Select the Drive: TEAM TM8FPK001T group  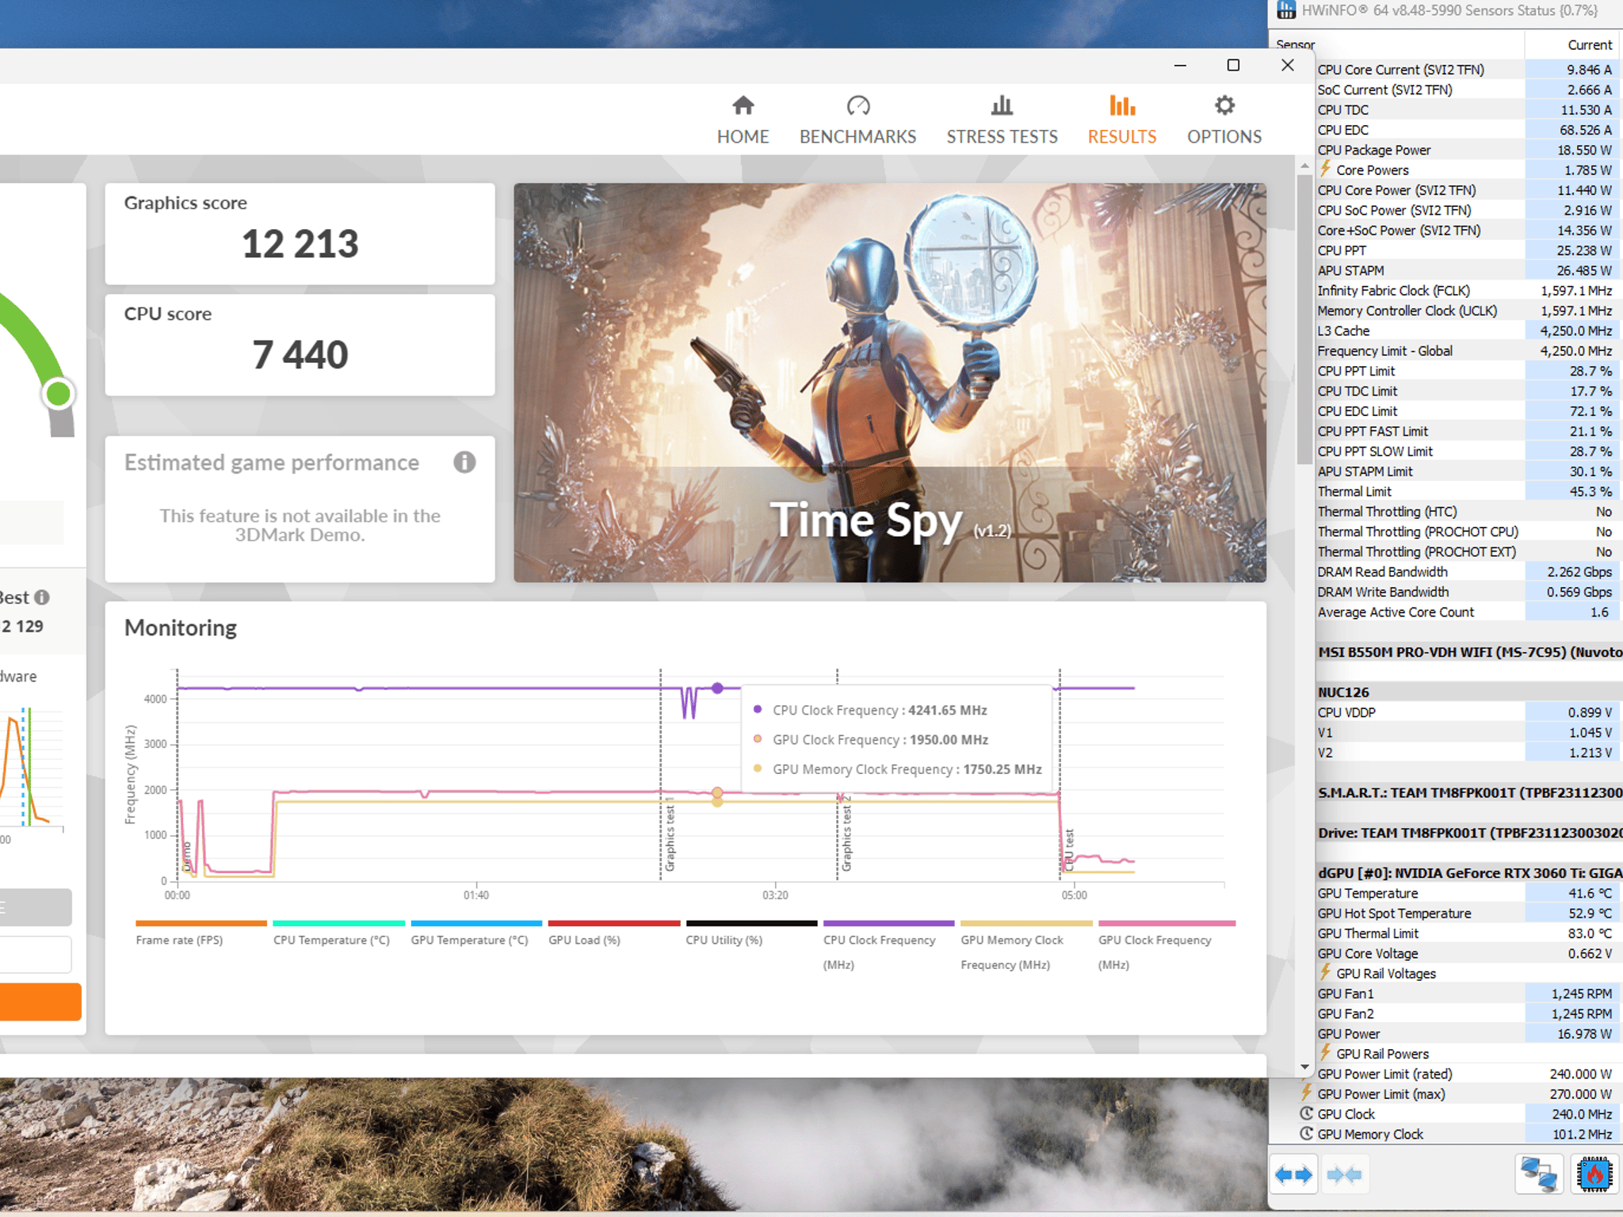[x=1468, y=833]
